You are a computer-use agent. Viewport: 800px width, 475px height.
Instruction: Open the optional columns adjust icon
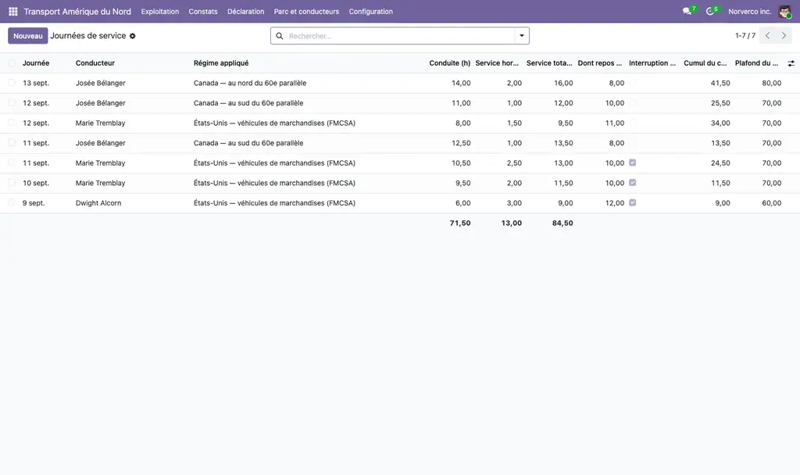[x=791, y=63]
